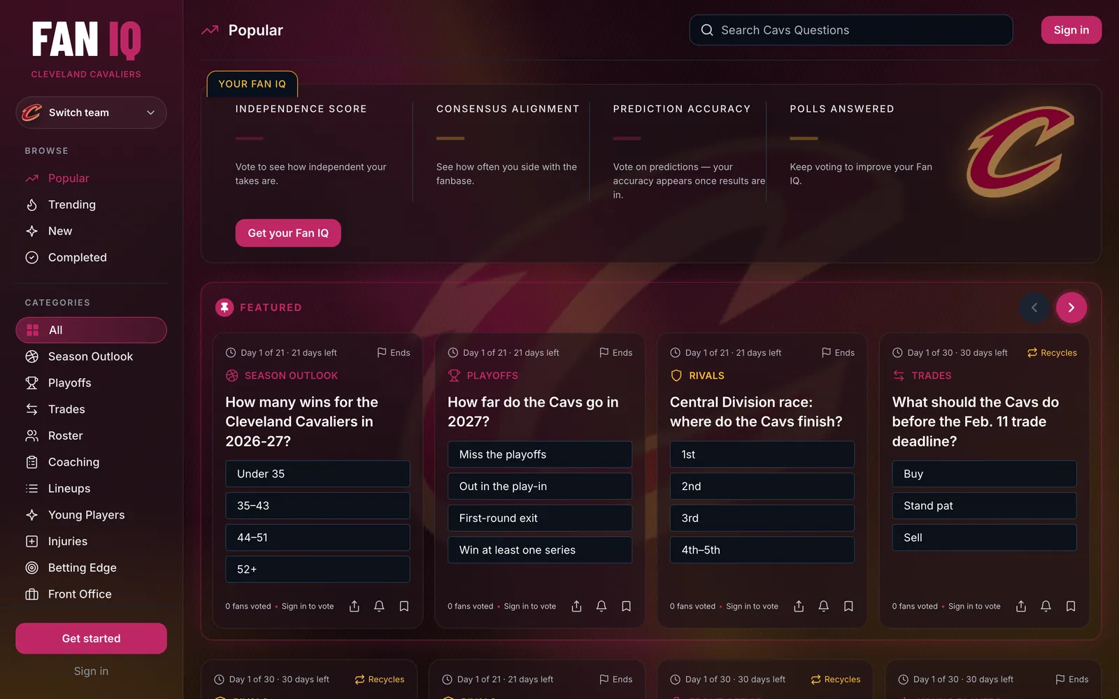Viewport: 1119px width, 699px height.
Task: Open the Betting Edge category
Action: coord(91,568)
